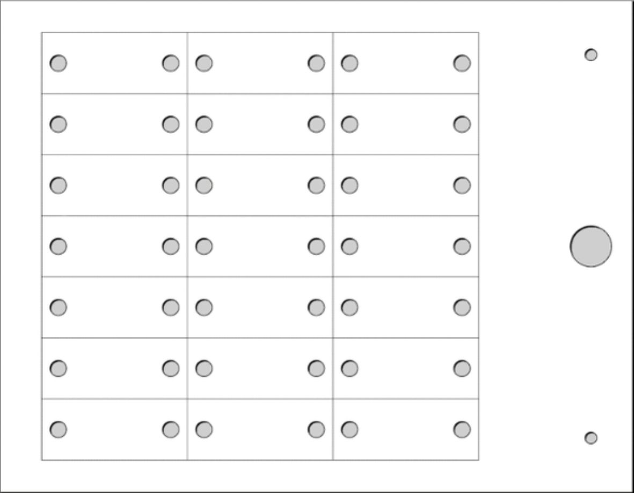Click the large gray circle on the right
The height and width of the screenshot is (493, 634).
pyautogui.click(x=591, y=246)
